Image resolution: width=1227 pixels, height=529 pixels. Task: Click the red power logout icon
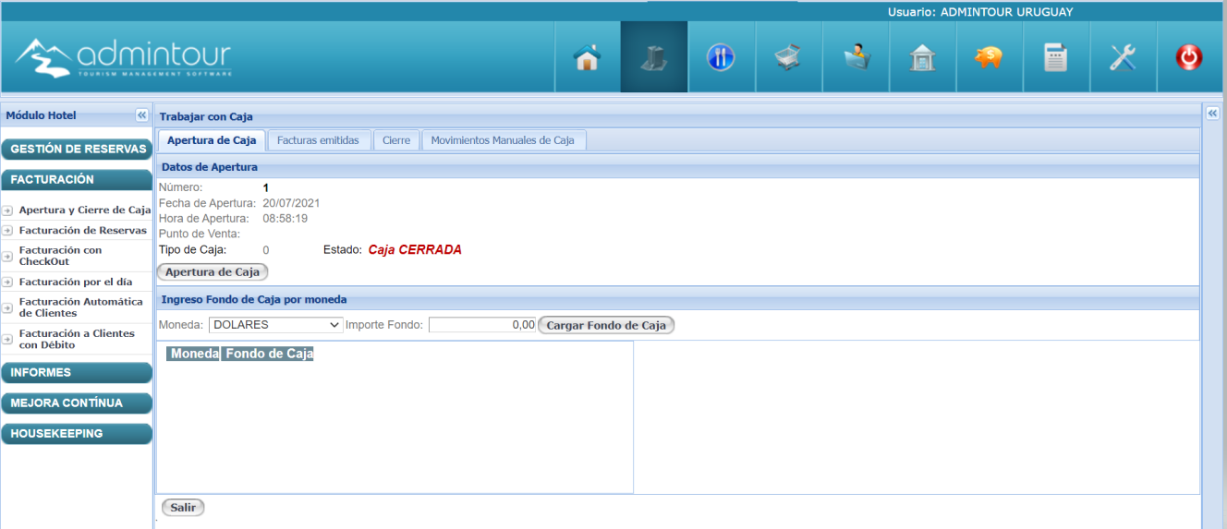pos(1188,58)
